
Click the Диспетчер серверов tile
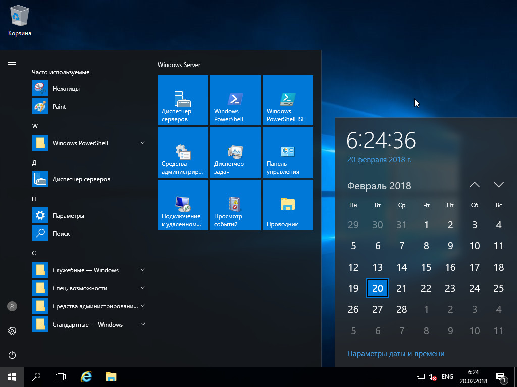pyautogui.click(x=183, y=100)
